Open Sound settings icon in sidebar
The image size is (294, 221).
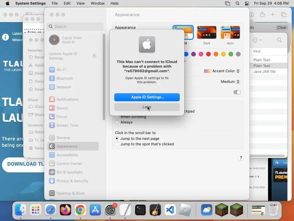pyautogui.click(x=52, y=108)
